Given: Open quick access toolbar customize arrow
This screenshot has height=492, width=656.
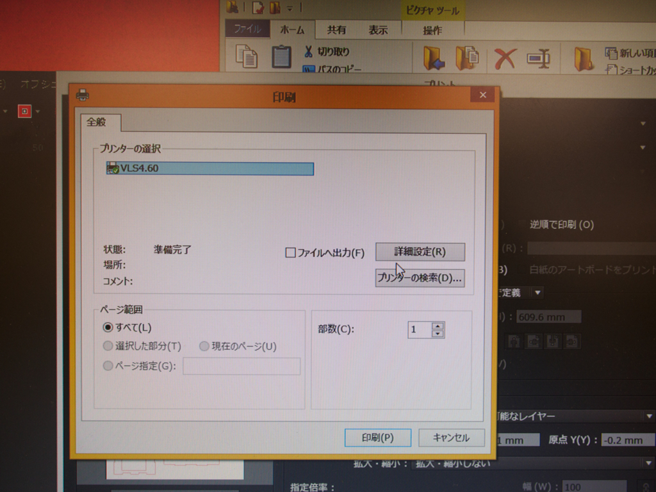Looking at the screenshot, I should coord(290,8).
